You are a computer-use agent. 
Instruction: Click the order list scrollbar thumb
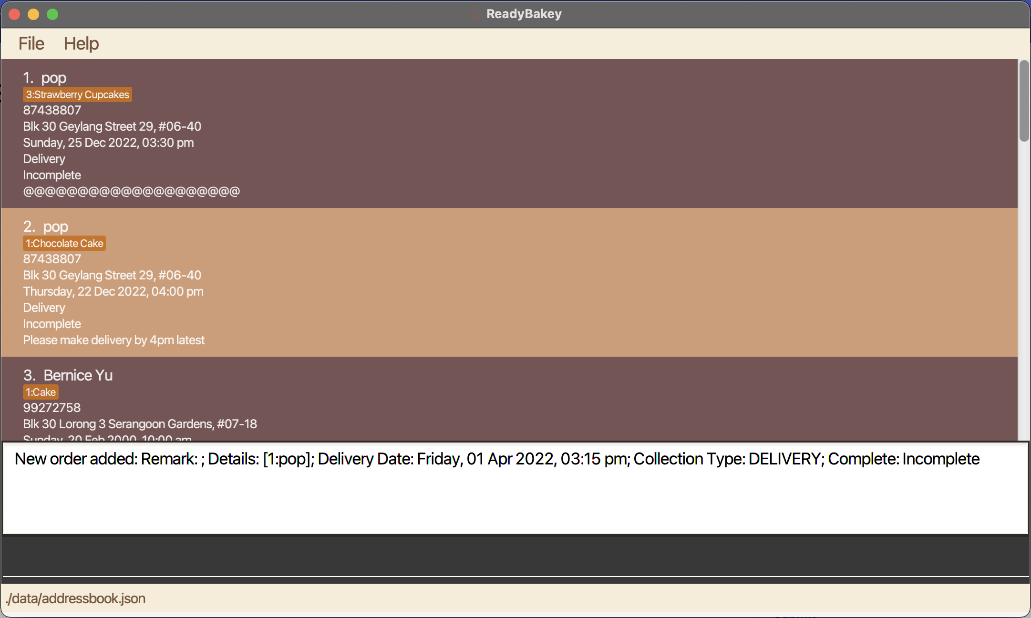tap(1024, 101)
